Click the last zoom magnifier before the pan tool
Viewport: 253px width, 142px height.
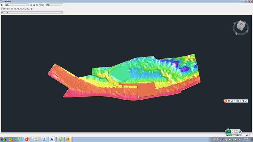pyautogui.click(x=28, y=9)
